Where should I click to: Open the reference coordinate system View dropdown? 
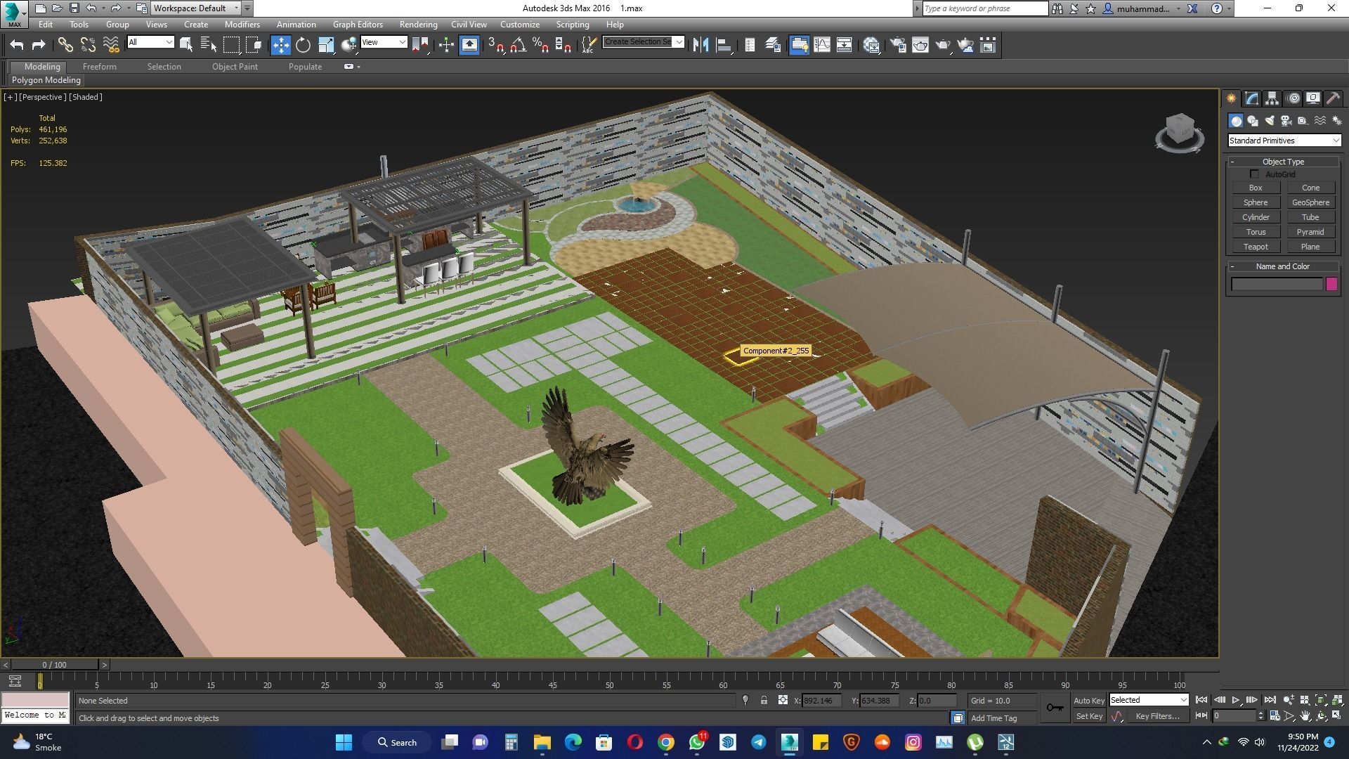click(384, 42)
